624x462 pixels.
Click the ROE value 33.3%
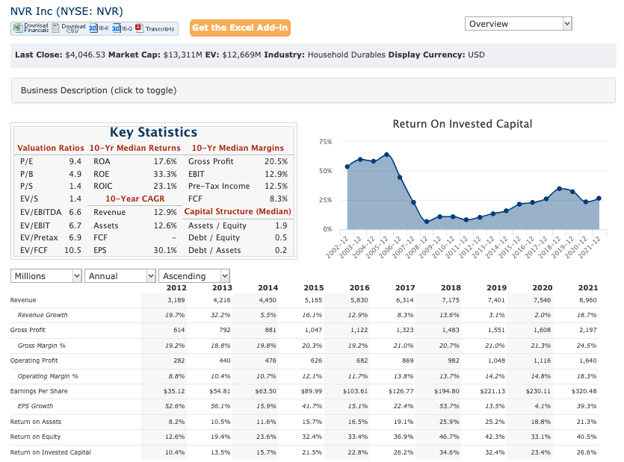(x=165, y=174)
